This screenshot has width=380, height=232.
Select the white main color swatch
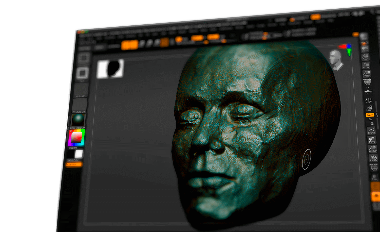79,154
